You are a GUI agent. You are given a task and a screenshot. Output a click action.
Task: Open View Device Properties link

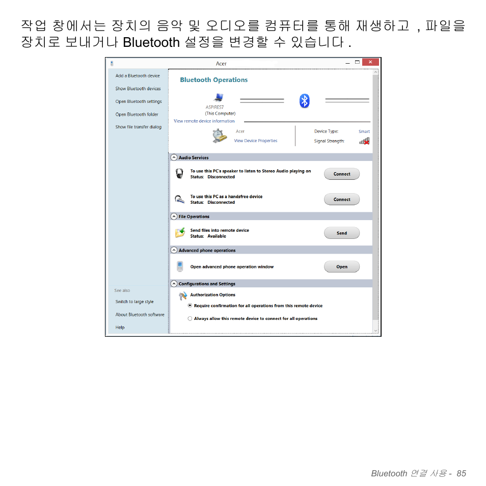256,141
